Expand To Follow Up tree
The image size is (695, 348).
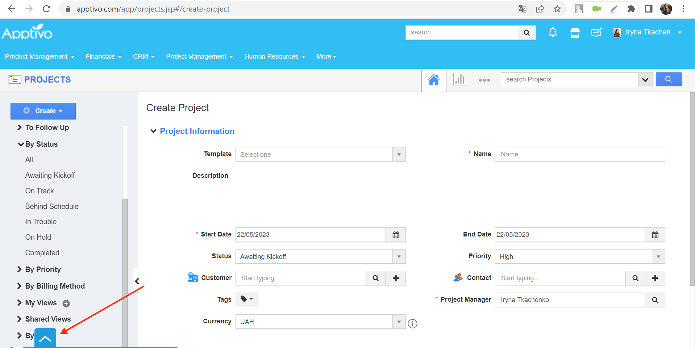(x=20, y=127)
